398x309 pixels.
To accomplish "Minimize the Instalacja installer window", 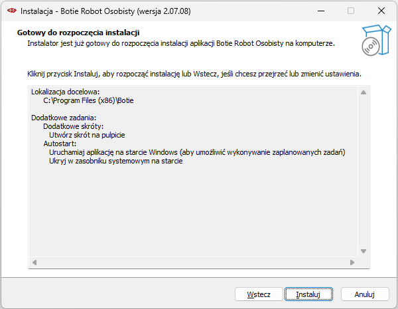I will (x=321, y=11).
